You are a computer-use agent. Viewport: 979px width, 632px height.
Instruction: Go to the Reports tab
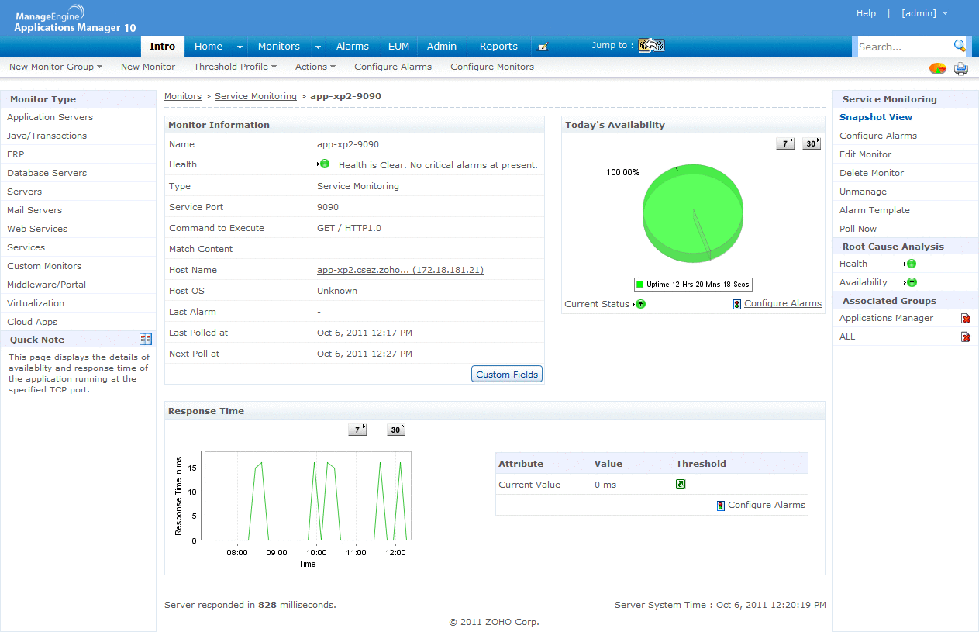[x=498, y=47]
